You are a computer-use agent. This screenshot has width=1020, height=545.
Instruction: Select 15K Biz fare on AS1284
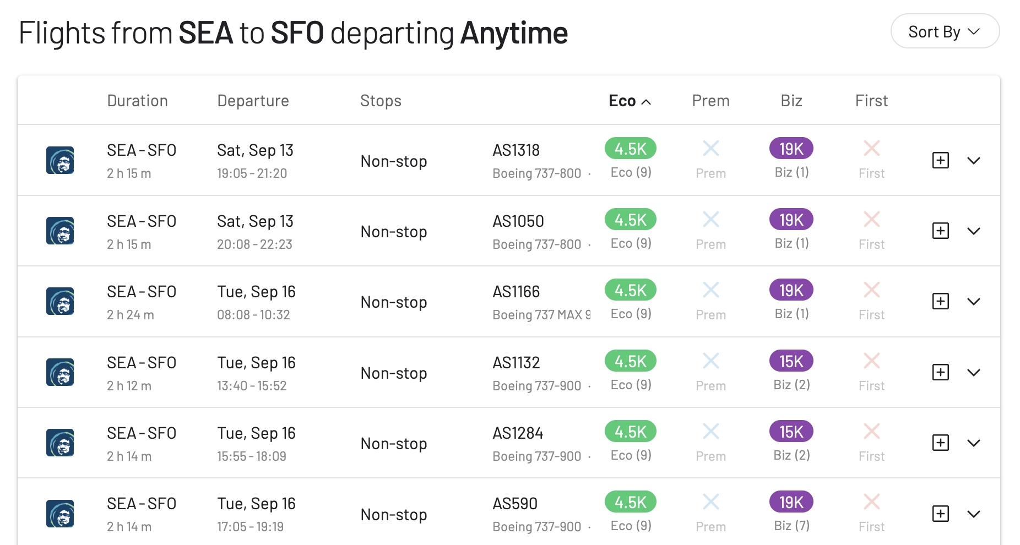pyautogui.click(x=791, y=432)
